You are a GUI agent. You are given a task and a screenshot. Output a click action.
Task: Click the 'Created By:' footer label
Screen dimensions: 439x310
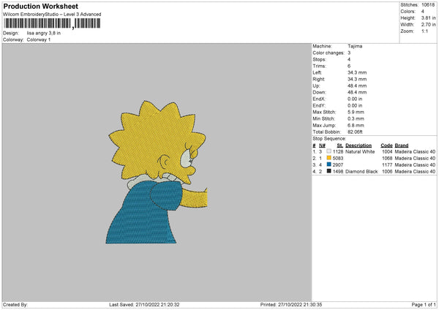coord(15,305)
